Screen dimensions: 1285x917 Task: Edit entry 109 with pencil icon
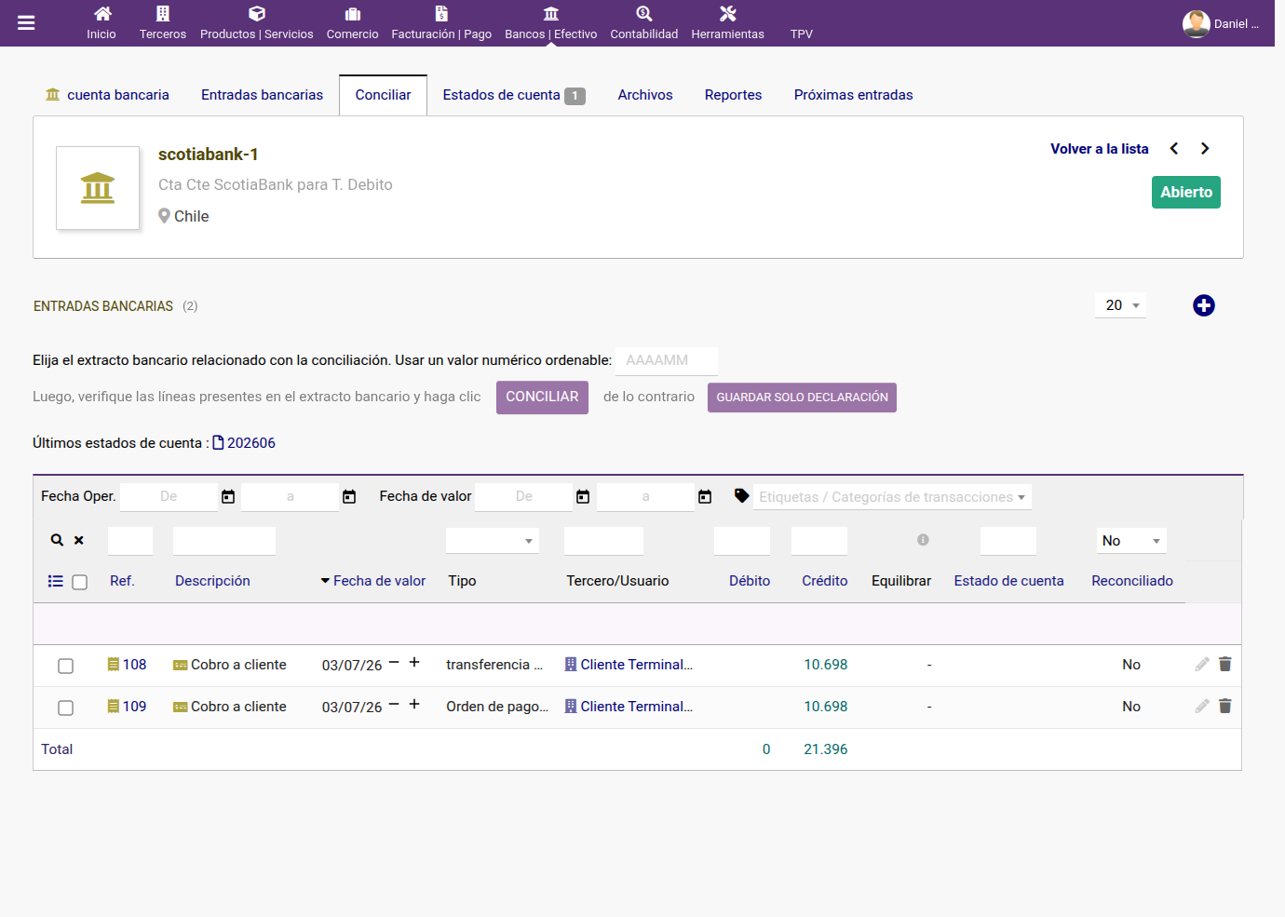pyautogui.click(x=1202, y=706)
